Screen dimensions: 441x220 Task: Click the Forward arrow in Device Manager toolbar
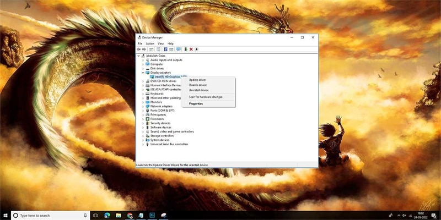coord(144,49)
